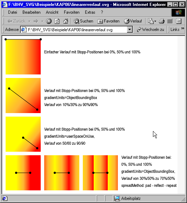Click the Refresh page icon
Screen dimensions: 187x203
click(x=57, y=21)
